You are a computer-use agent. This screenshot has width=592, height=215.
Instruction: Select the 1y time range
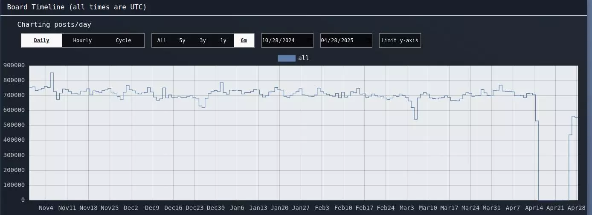coord(223,40)
